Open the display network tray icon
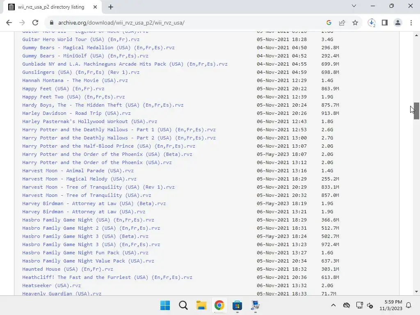The image size is (420, 315). 359,305
